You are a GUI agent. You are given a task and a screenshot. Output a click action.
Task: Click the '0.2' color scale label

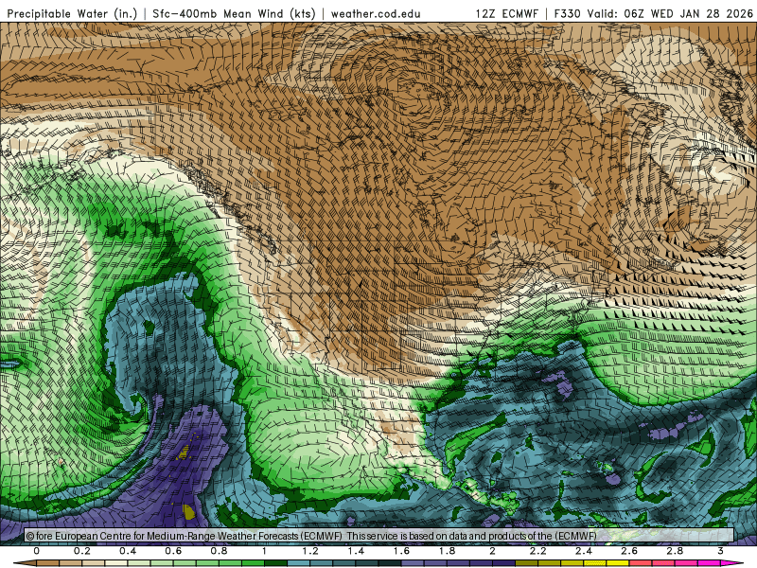pos(82,551)
